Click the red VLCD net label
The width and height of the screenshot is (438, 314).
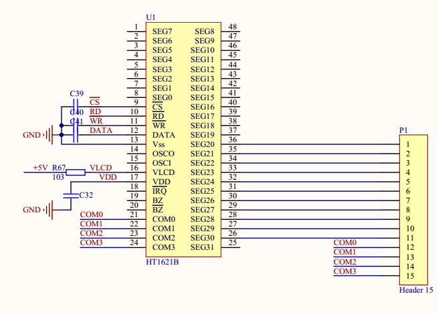click(x=101, y=168)
